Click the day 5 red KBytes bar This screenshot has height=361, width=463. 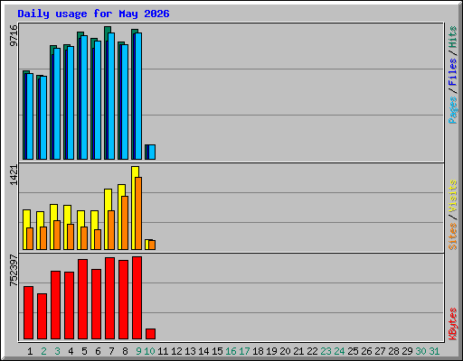pos(82,300)
